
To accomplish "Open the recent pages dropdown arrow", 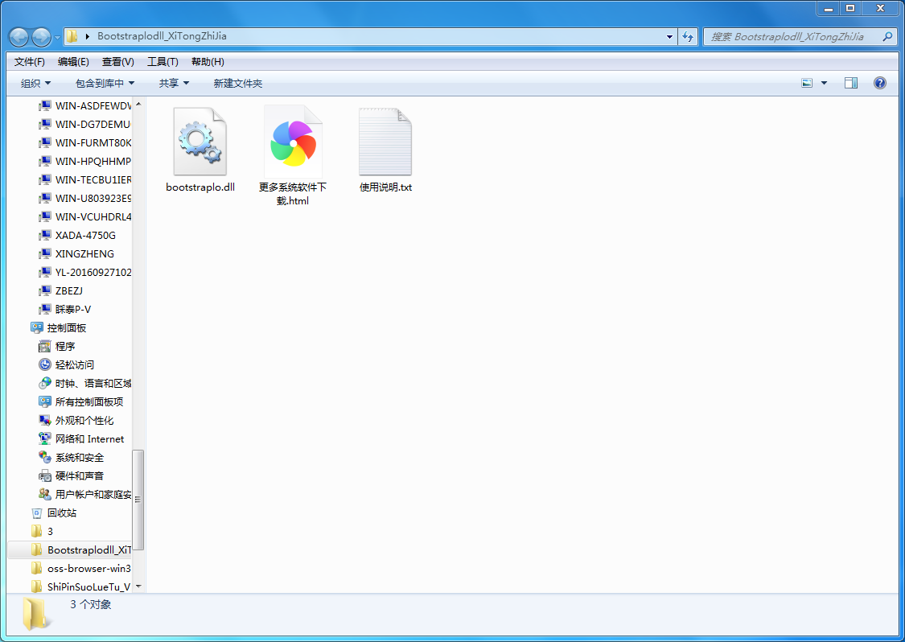I will (x=57, y=38).
